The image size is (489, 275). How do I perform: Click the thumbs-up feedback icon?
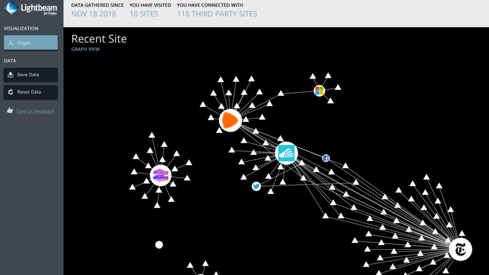(x=10, y=111)
